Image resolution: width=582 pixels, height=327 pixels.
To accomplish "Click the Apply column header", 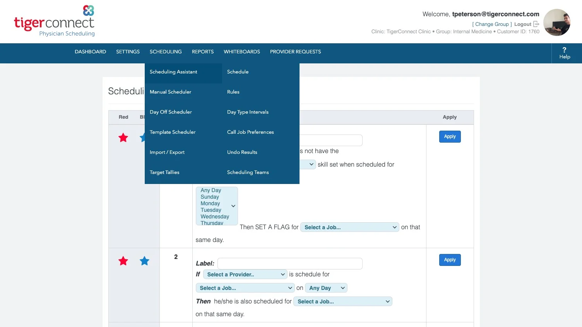I will pos(450,117).
